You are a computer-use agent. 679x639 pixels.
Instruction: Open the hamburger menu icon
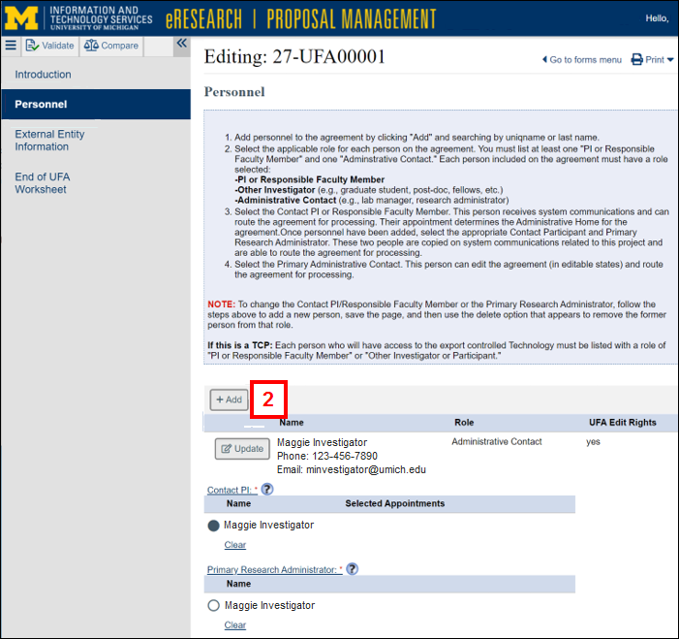[x=11, y=46]
